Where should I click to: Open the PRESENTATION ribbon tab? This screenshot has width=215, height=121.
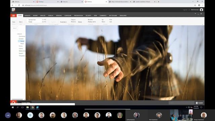point(78,15)
